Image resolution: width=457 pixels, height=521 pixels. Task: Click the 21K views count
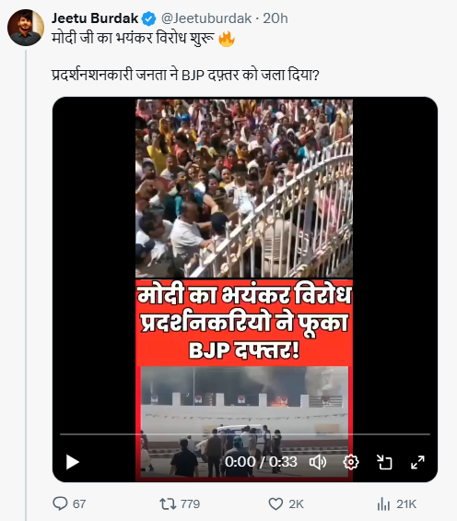[406, 504]
